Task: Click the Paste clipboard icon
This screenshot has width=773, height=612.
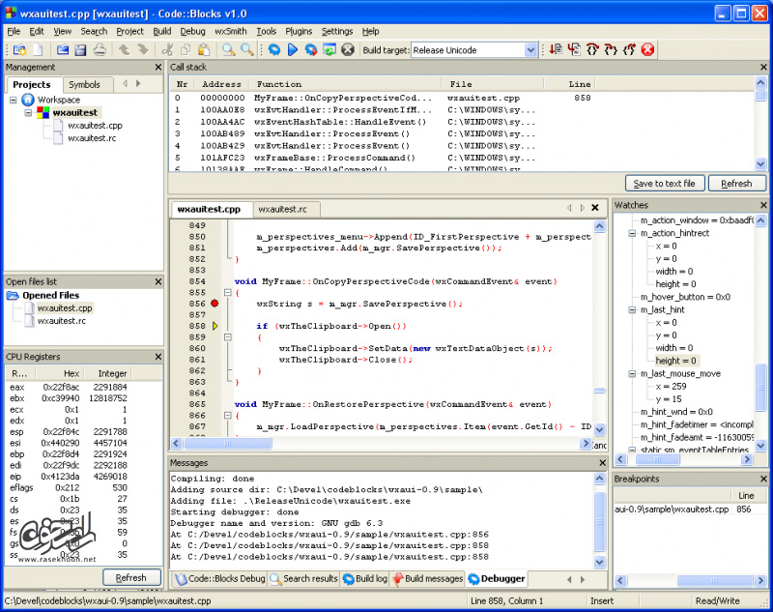Action: point(204,50)
